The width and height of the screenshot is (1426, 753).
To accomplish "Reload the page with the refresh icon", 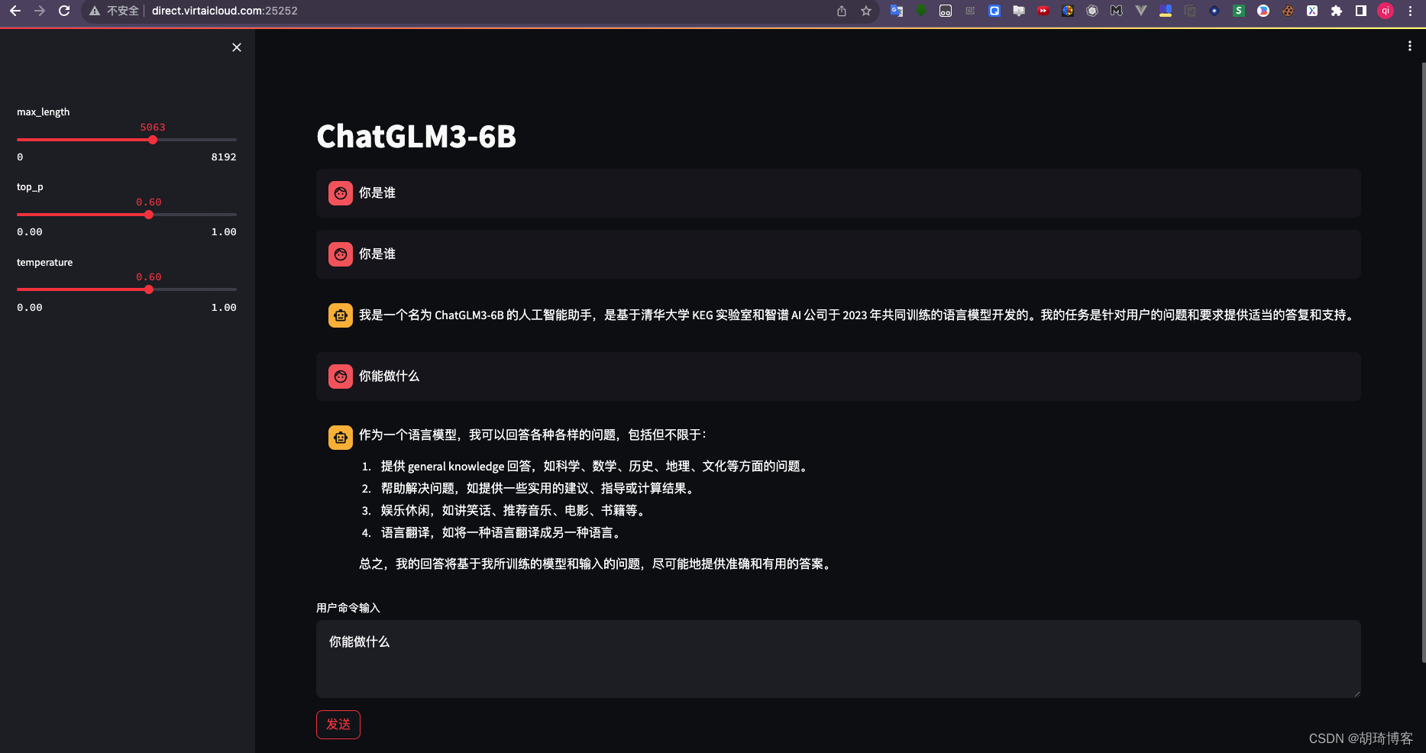I will coord(64,11).
